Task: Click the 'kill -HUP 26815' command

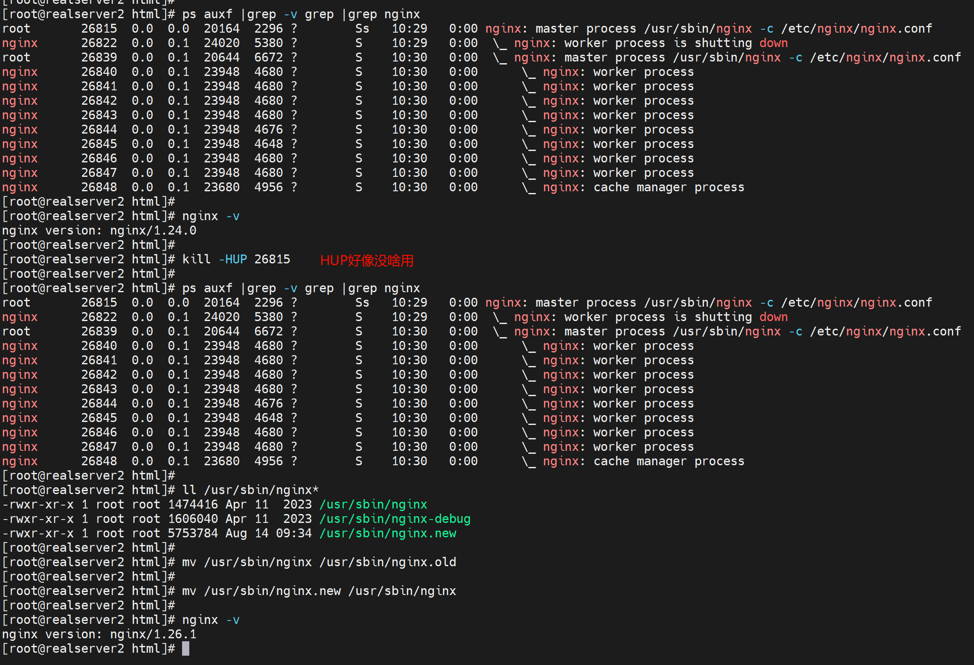Action: (x=236, y=259)
